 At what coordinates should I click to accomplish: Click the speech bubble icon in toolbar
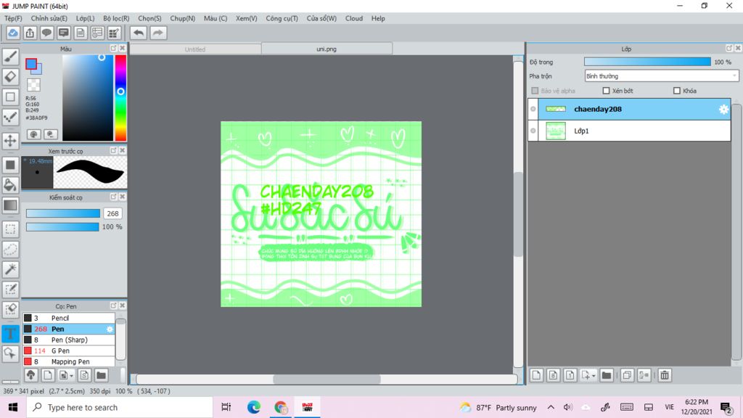click(x=46, y=33)
